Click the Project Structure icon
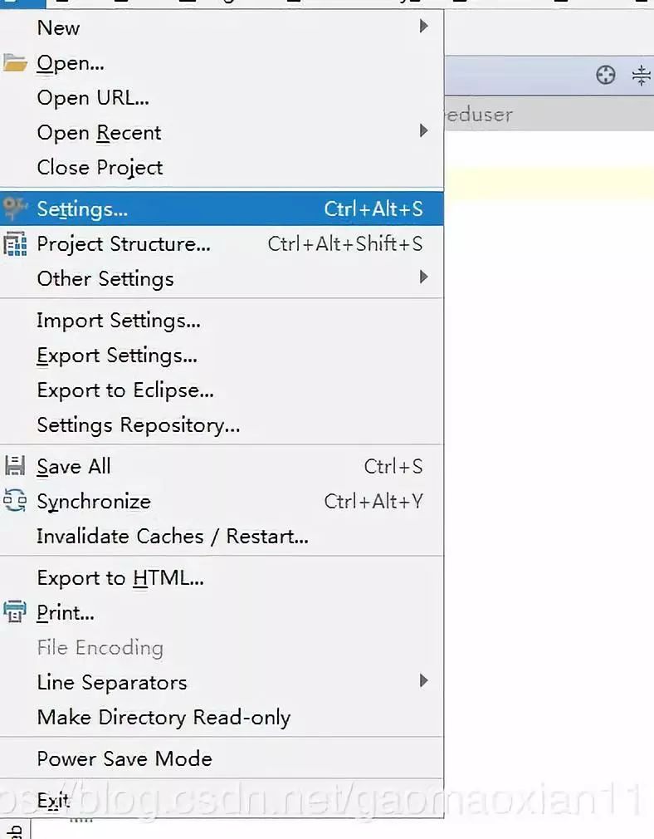 16,244
